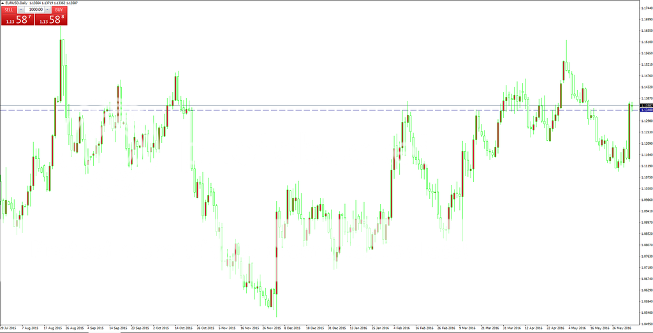Click the 22 Apr 2016 date label
653x333 pixels.
(x=555, y=328)
